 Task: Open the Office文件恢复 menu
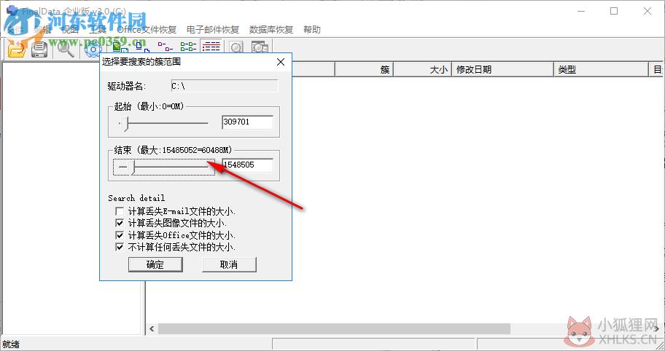coord(147,30)
